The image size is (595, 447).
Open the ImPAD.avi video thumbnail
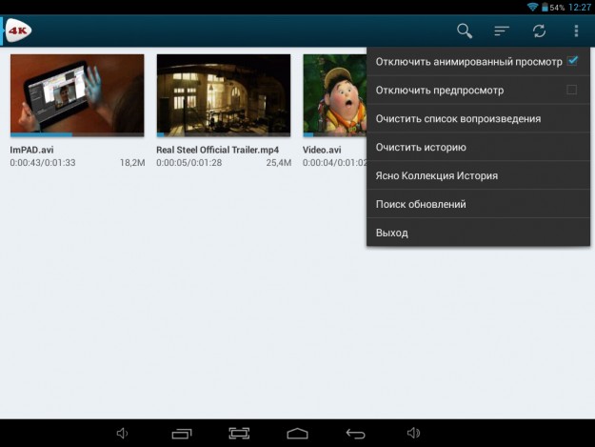(77, 94)
